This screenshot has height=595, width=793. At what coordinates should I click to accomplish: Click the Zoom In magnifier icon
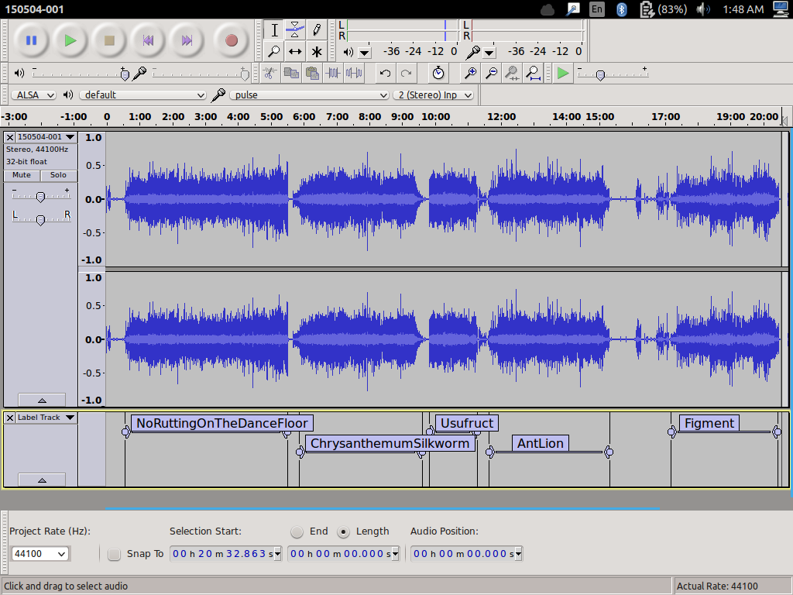[x=470, y=73]
